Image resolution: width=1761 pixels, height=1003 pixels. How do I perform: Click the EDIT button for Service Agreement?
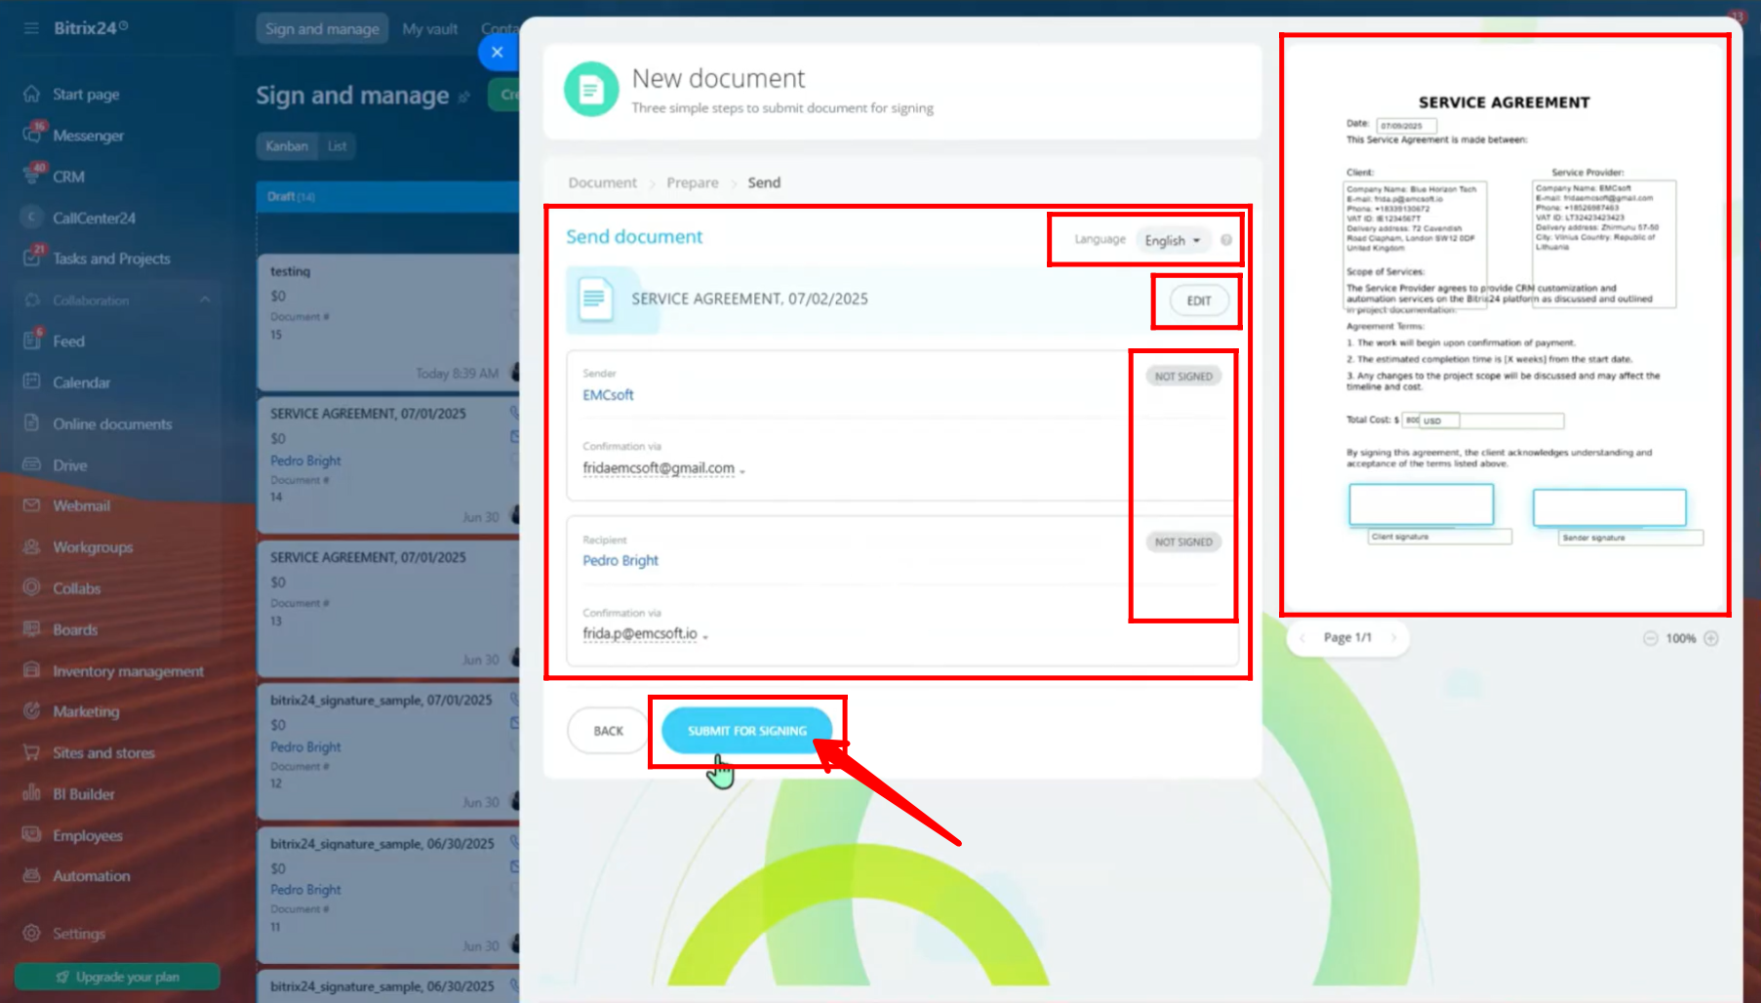1199,301
